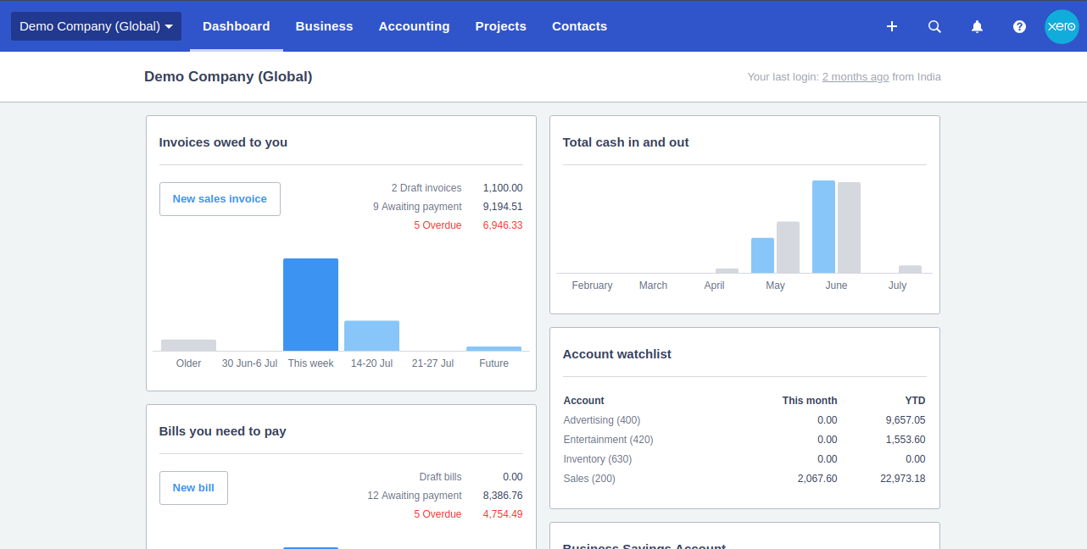The image size is (1087, 549).
Task: Open the notifications bell icon
Action: tap(977, 26)
